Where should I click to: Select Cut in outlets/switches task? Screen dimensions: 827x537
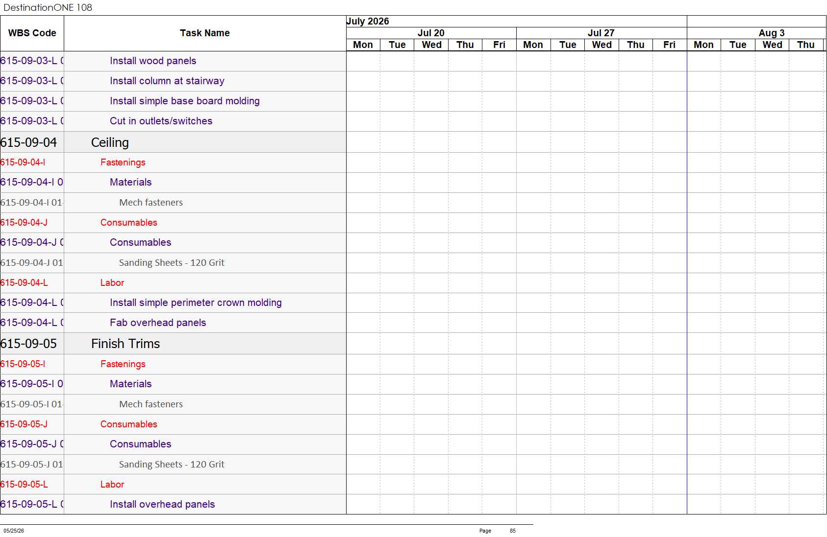coord(161,121)
